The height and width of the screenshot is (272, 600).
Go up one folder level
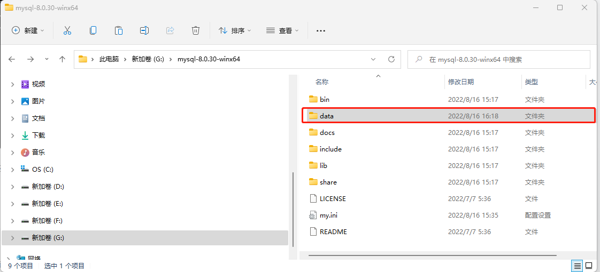63,59
